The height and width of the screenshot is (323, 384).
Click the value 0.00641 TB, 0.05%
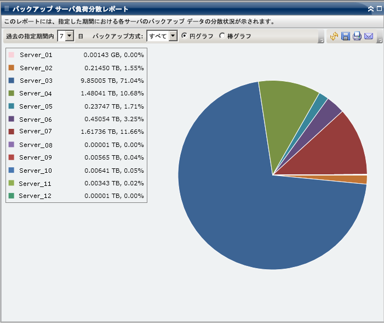(x=114, y=171)
